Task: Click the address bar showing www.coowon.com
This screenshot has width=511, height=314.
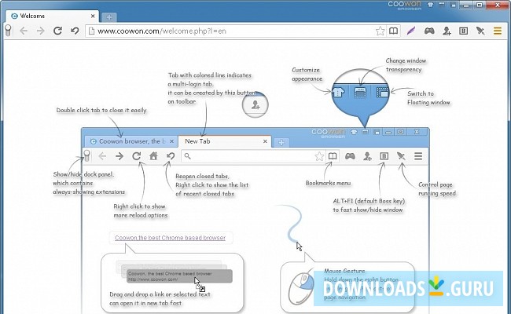Action: tap(231, 31)
